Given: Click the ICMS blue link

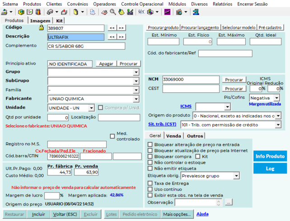Looking at the screenshot, I should 186,106.
